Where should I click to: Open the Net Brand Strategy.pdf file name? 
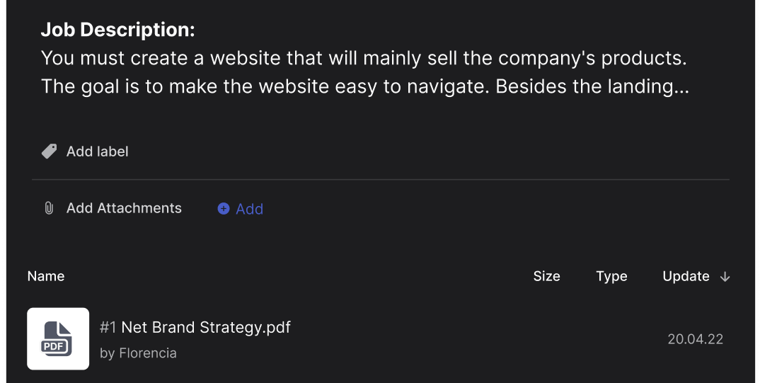[x=206, y=327]
